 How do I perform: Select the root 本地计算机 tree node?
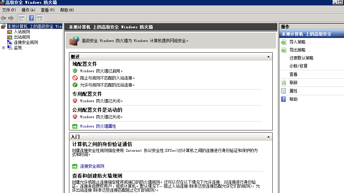coord(35,26)
